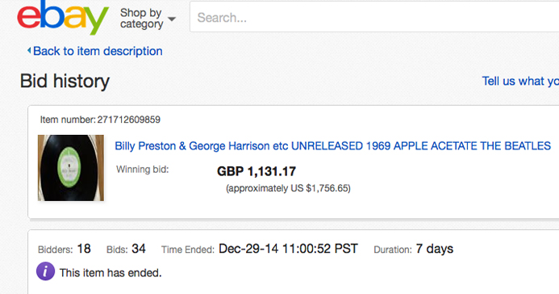Click the GBP 1,131.17 winning bid amount

point(257,171)
